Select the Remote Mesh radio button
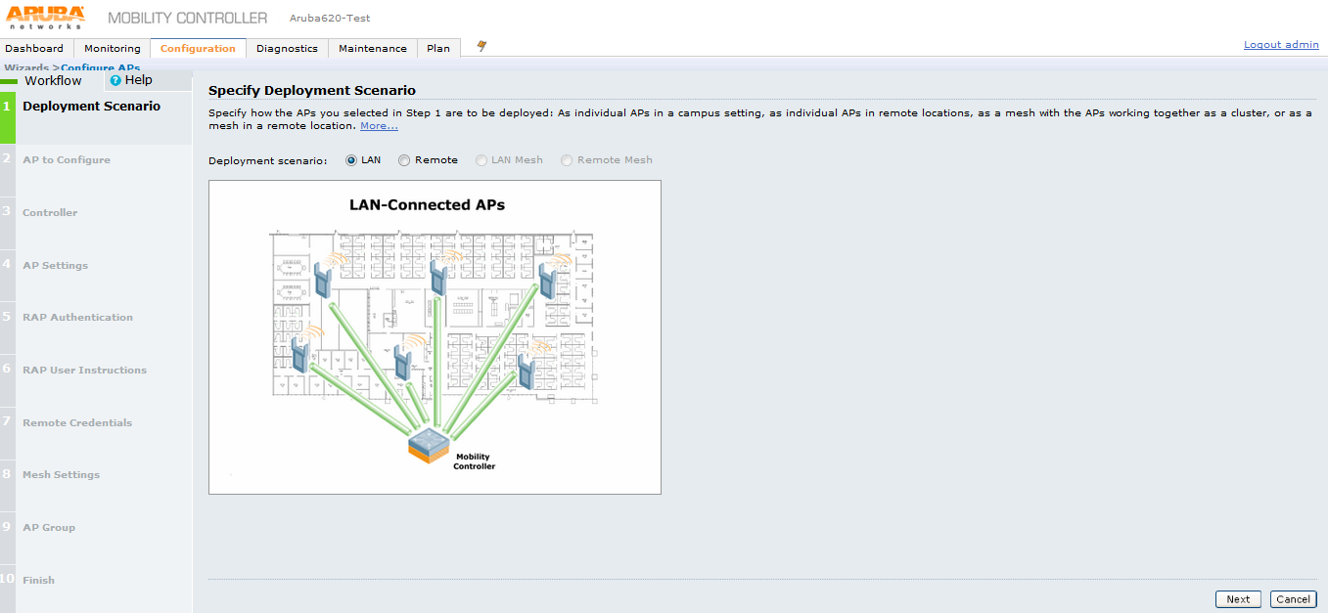 567,160
